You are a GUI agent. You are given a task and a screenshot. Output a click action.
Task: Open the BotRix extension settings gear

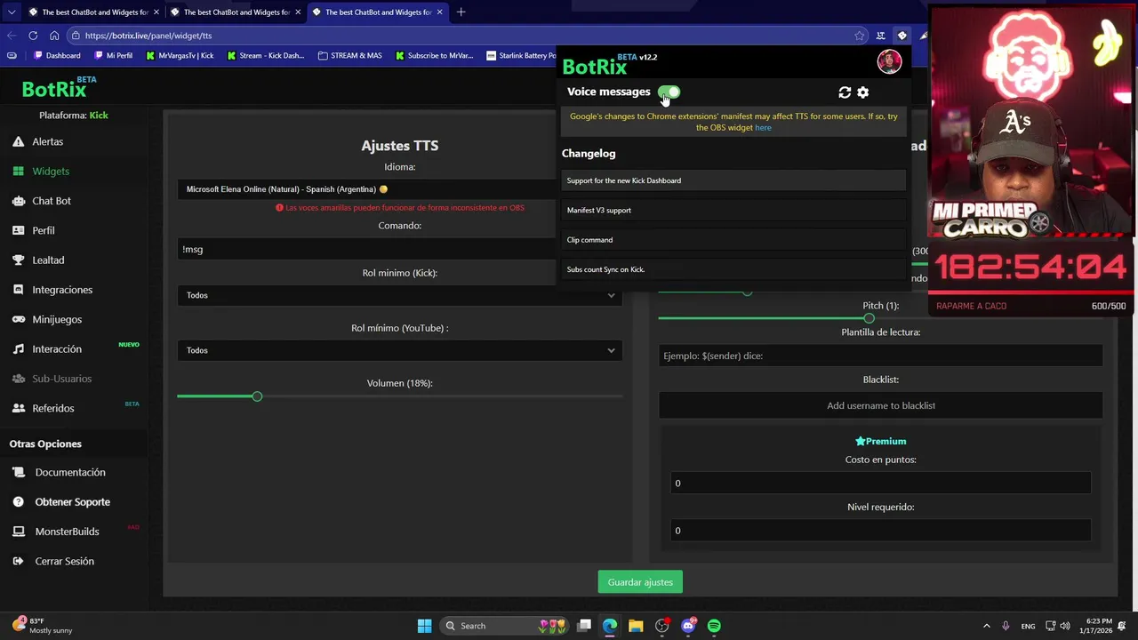tap(862, 92)
